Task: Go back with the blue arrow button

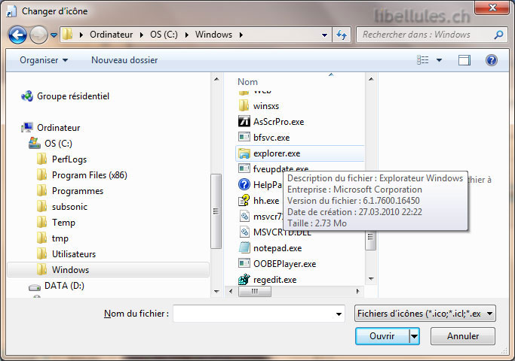Action: (x=17, y=35)
